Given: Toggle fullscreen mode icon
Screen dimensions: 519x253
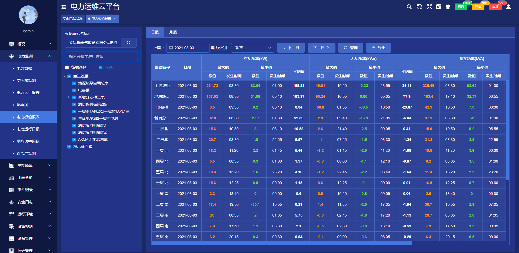Looking at the screenshot, I should pos(429,7).
